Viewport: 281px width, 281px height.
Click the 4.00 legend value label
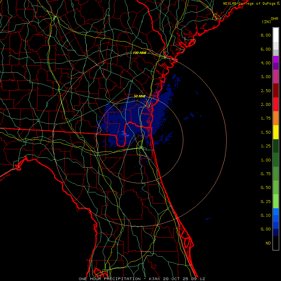pyautogui.click(x=266, y=63)
